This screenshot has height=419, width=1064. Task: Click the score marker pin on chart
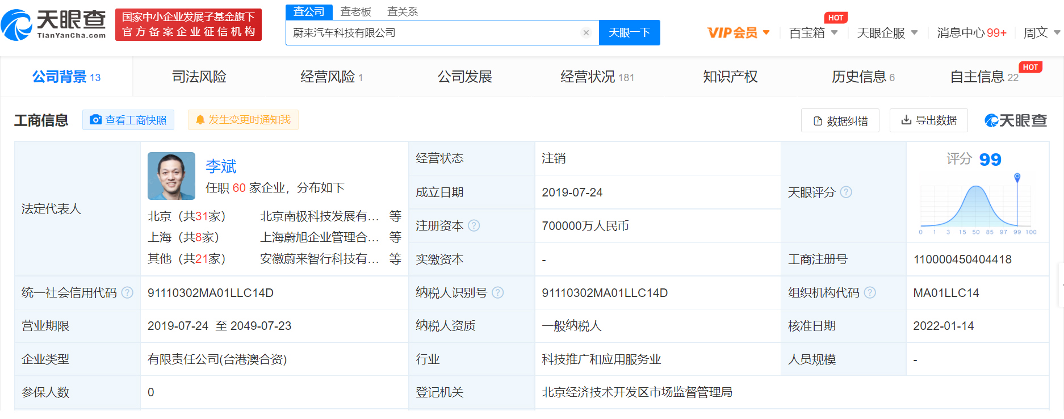[1017, 177]
